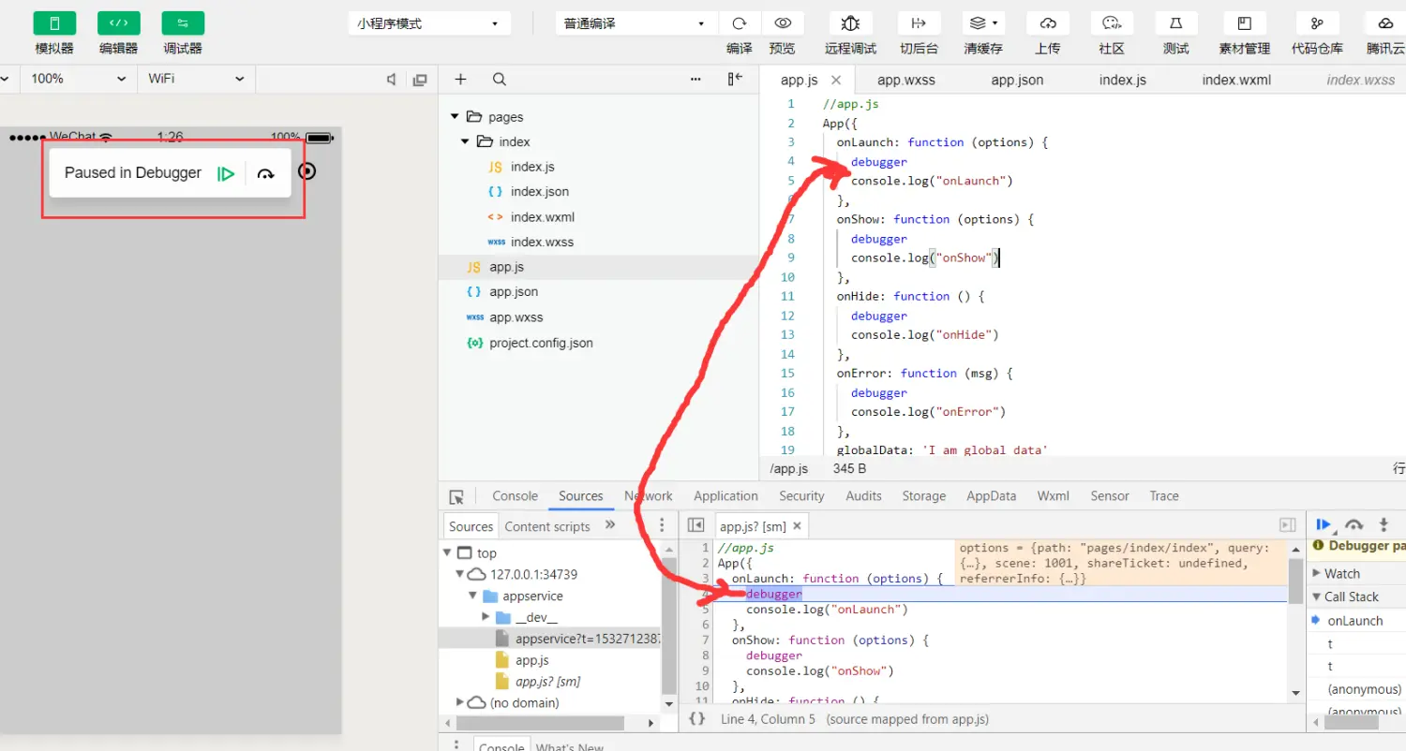Click the 远程调试 remote debug icon

(x=851, y=23)
